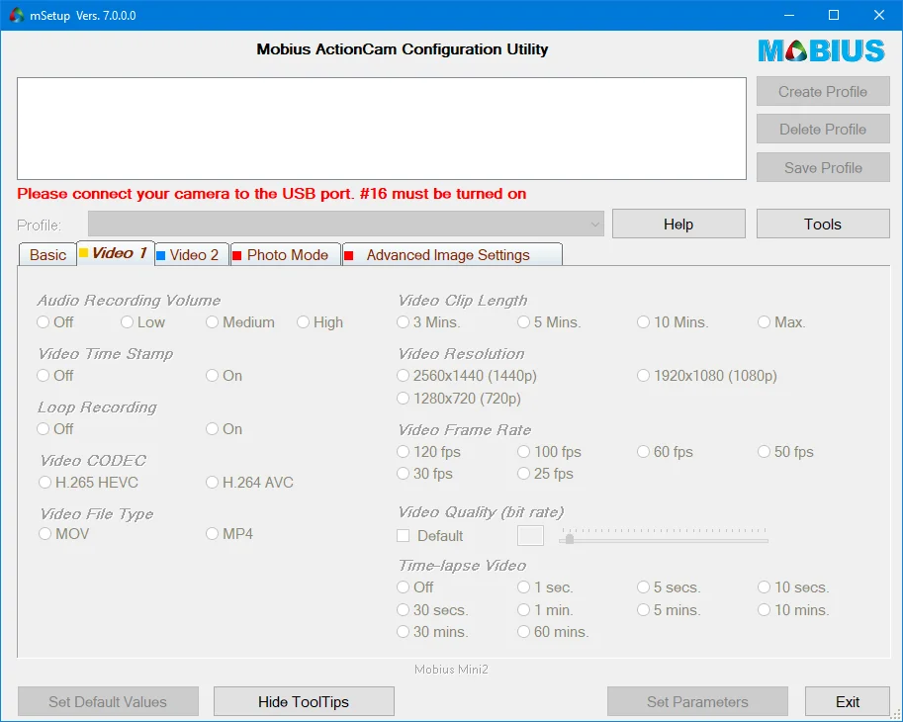Set Time-lapse to 1 min.
The width and height of the screenshot is (903, 722).
[545, 610]
